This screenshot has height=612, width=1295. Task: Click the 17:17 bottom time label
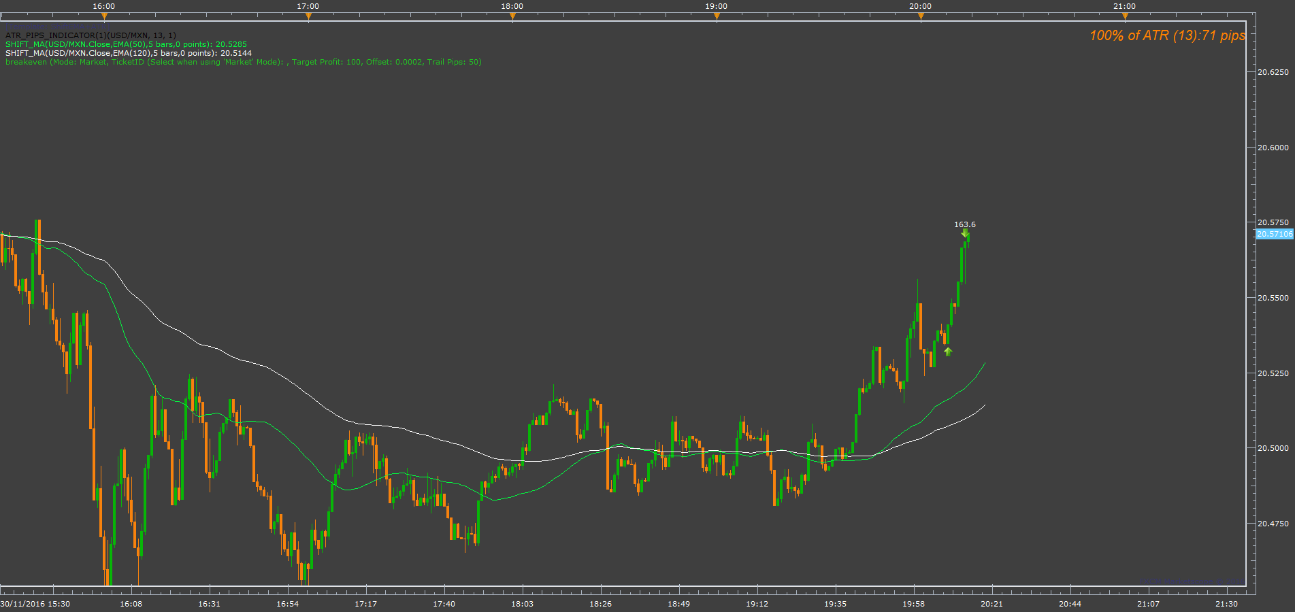click(366, 604)
